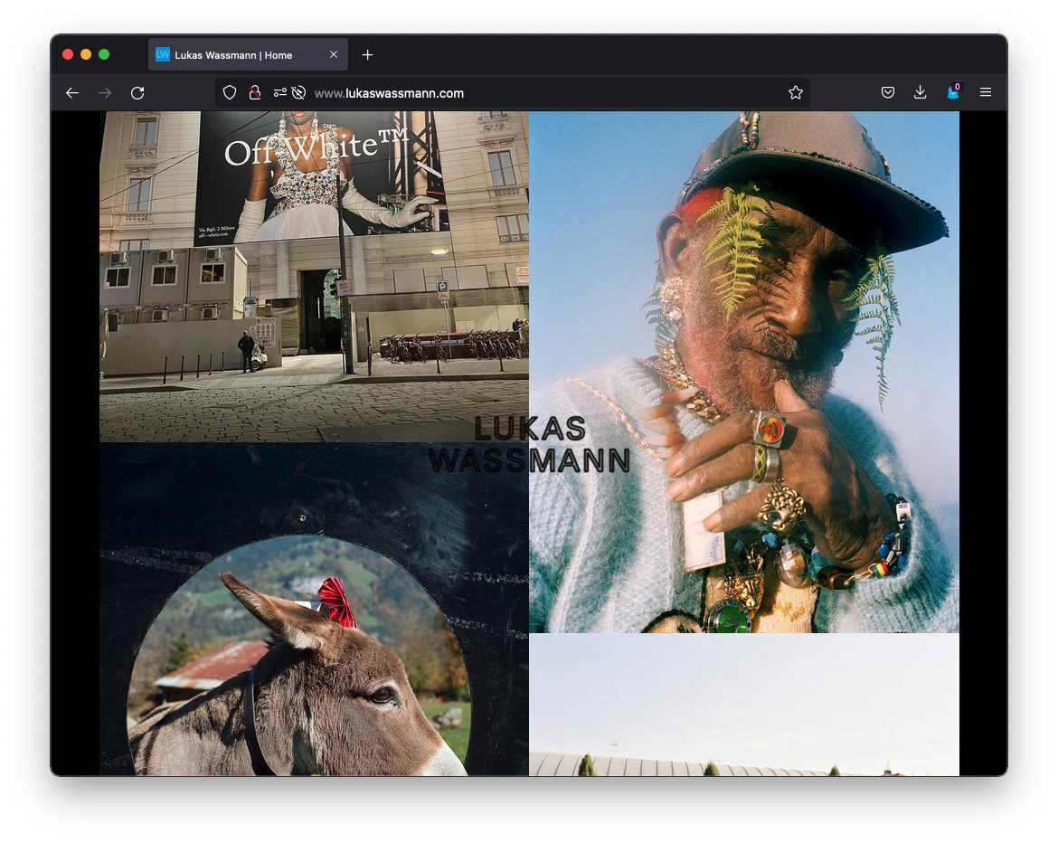Close the Lukas Wassmann tab
Screen dimensions: 1058x843
click(x=334, y=54)
